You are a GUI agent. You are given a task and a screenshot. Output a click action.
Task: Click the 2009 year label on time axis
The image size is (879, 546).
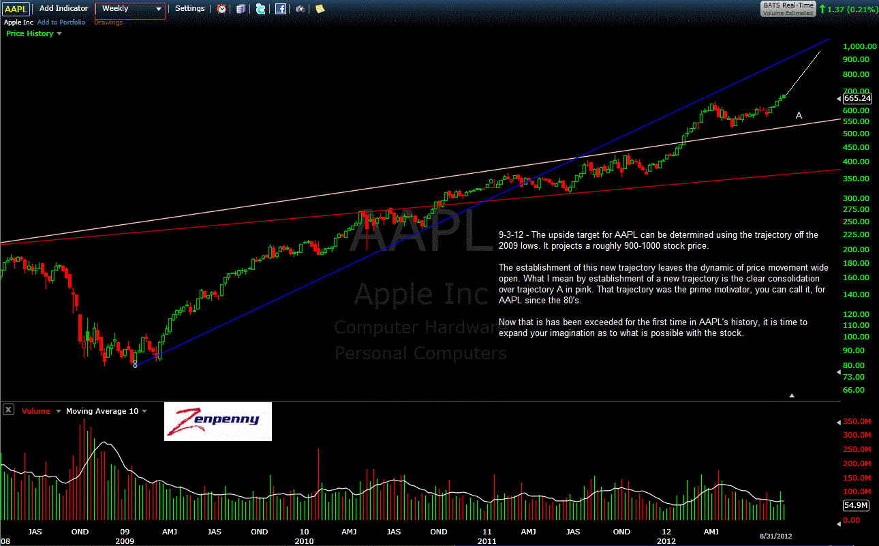coord(125,541)
